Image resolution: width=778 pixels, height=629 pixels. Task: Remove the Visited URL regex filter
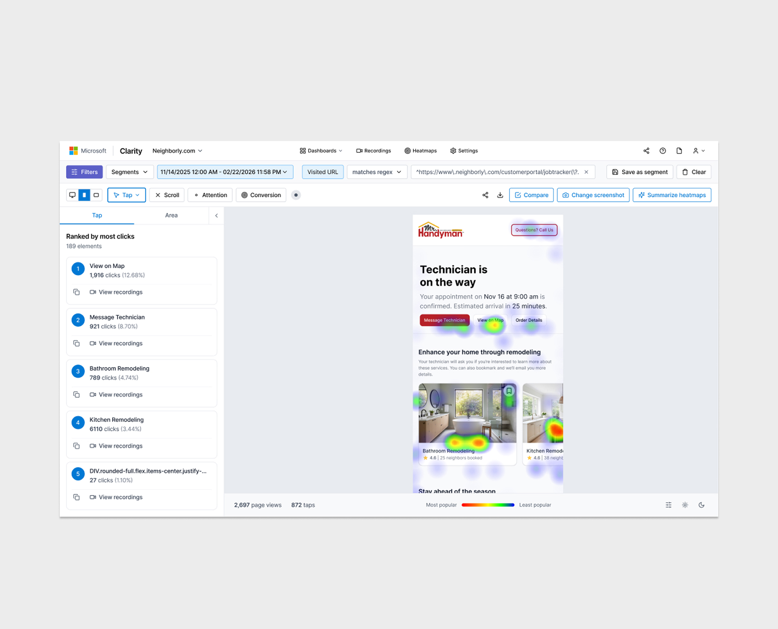[586, 172]
